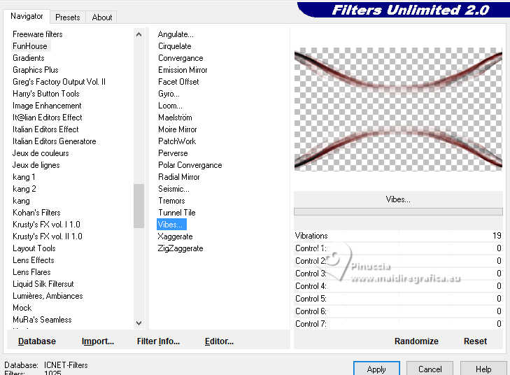The image size is (510, 375).
Task: Select the Mock category
Action: (22, 308)
